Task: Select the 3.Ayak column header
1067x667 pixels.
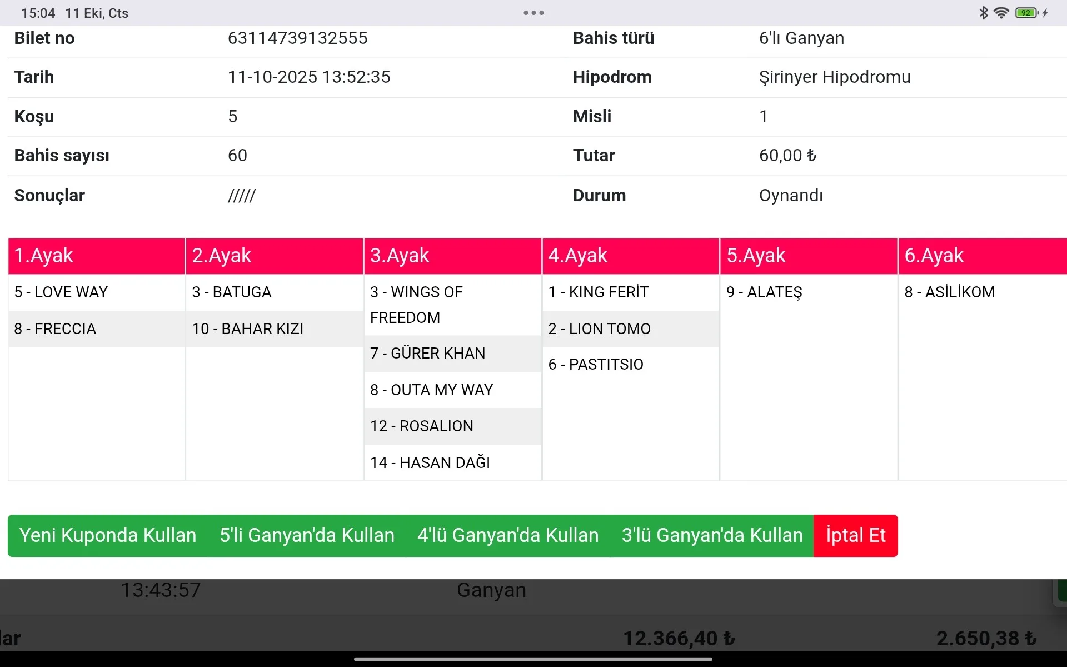Action: click(x=452, y=256)
